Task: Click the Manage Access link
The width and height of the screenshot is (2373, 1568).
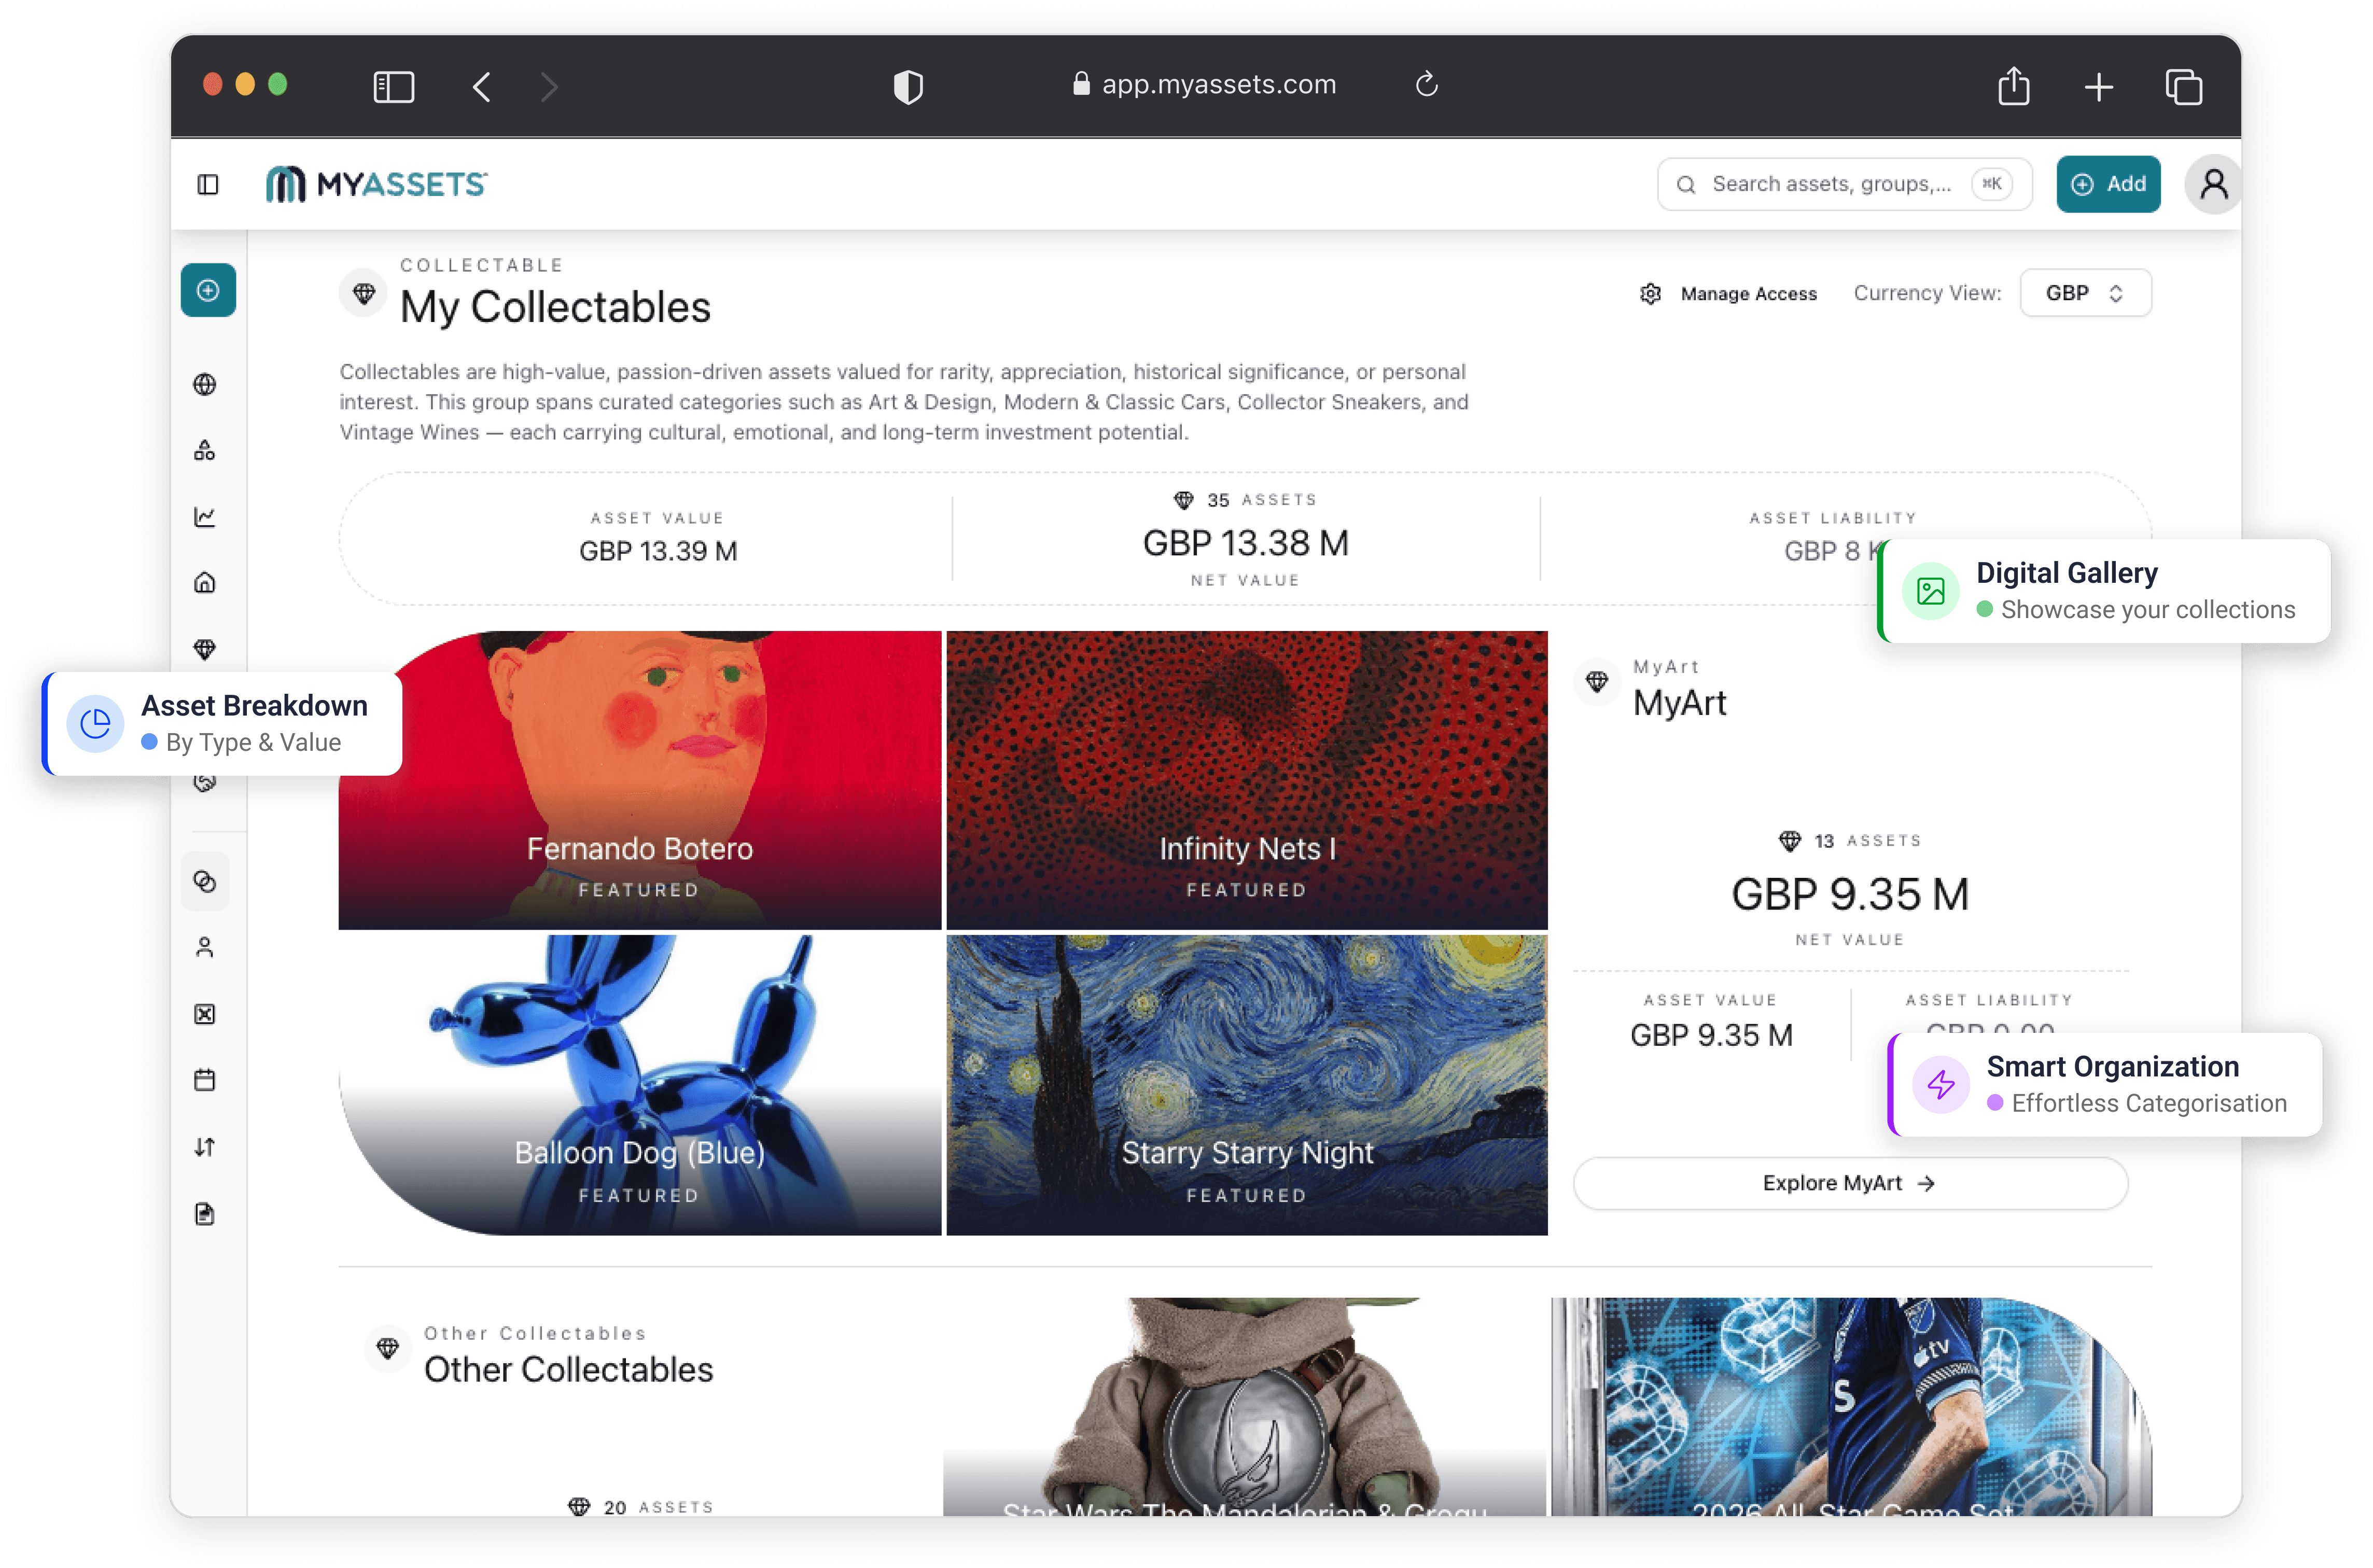Action: point(1748,293)
